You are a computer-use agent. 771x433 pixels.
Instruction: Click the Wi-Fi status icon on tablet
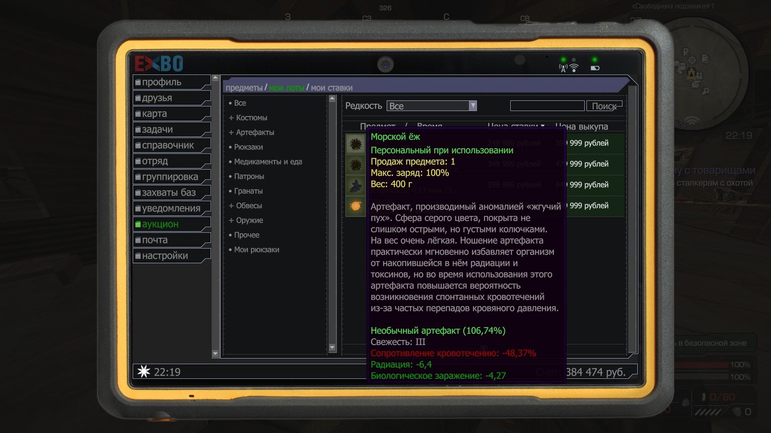tap(574, 68)
